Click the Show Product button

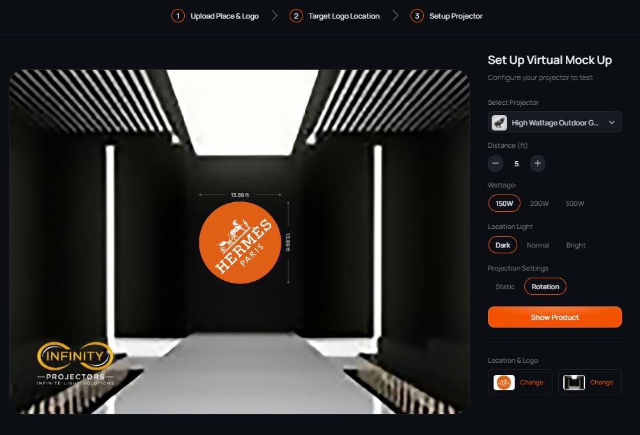554,317
